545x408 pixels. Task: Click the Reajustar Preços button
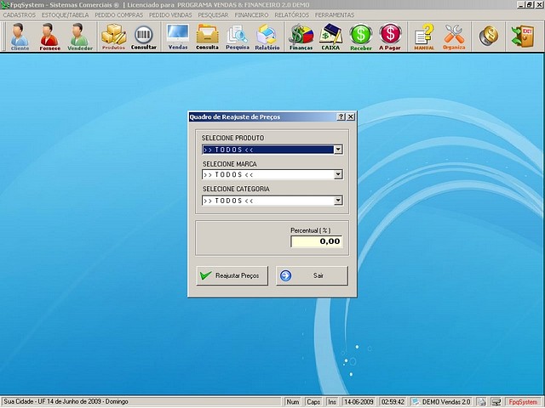pyautogui.click(x=232, y=275)
